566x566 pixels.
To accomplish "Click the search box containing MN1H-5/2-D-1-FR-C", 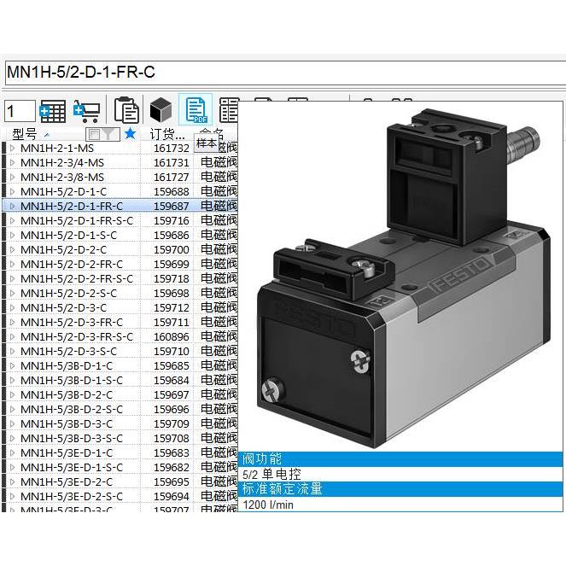I will tap(285, 73).
